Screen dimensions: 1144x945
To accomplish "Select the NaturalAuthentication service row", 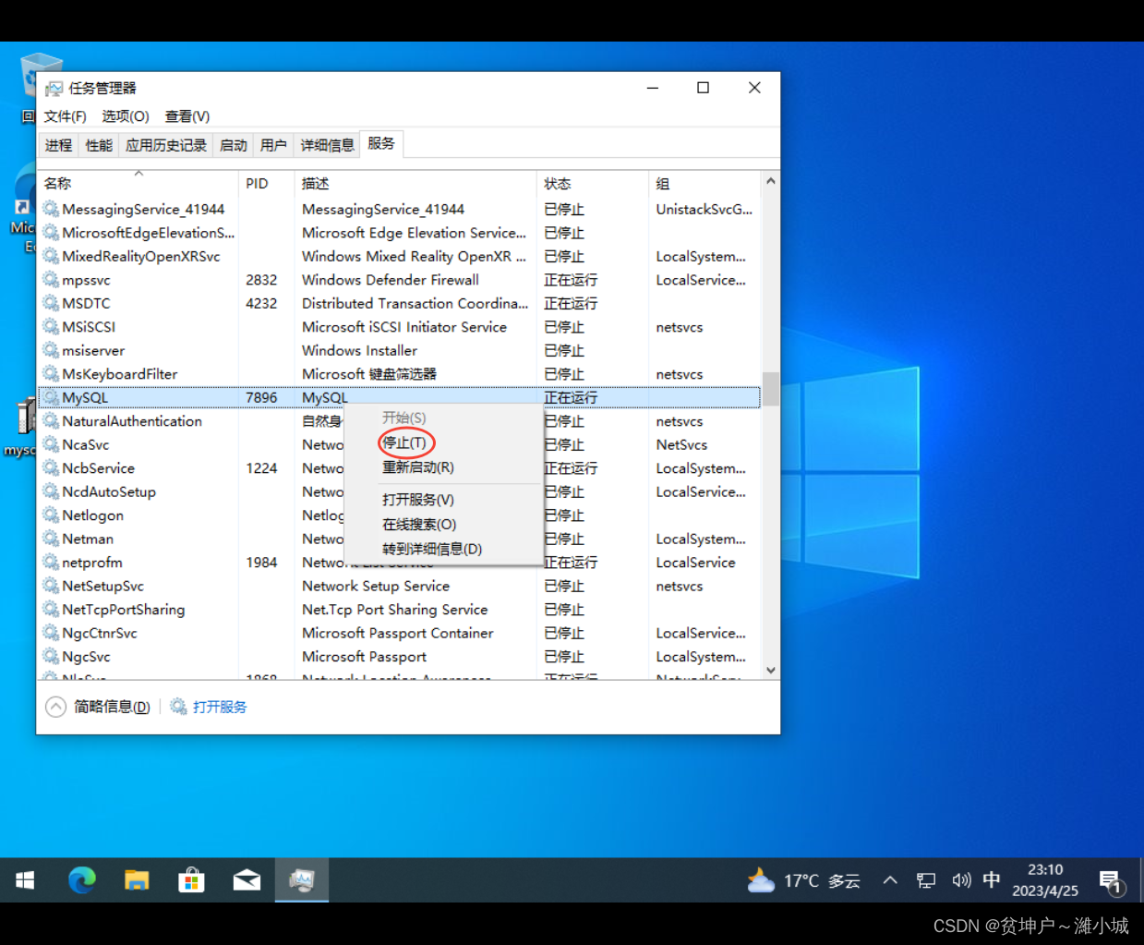I will [400, 421].
